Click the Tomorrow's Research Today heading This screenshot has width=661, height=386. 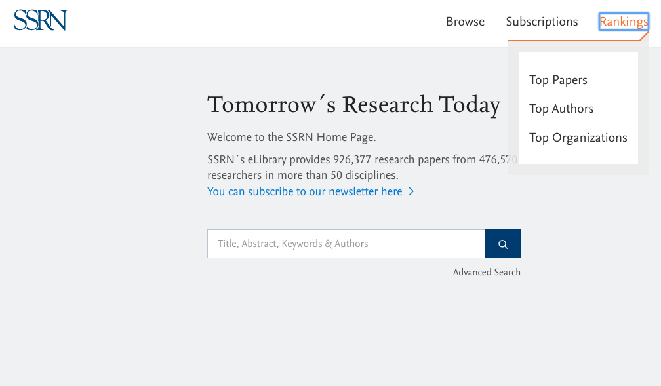(x=353, y=104)
